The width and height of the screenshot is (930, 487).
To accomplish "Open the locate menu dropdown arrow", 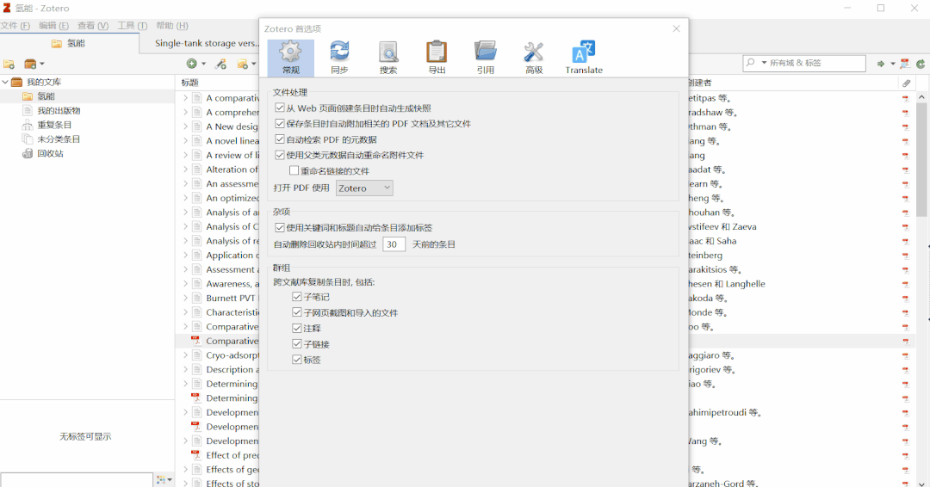I will (893, 64).
